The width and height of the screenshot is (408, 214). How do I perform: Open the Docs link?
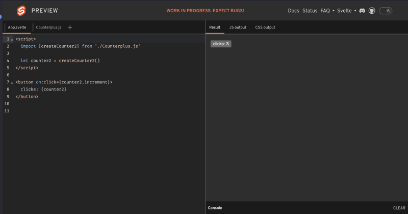click(x=293, y=11)
